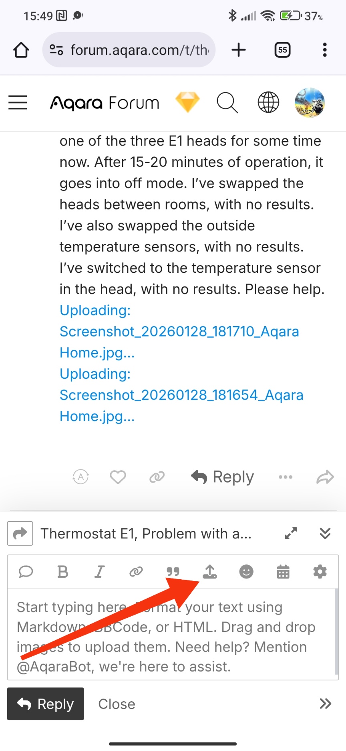Toggle bold formatting in the composer
The width and height of the screenshot is (346, 751).
pos(63,572)
